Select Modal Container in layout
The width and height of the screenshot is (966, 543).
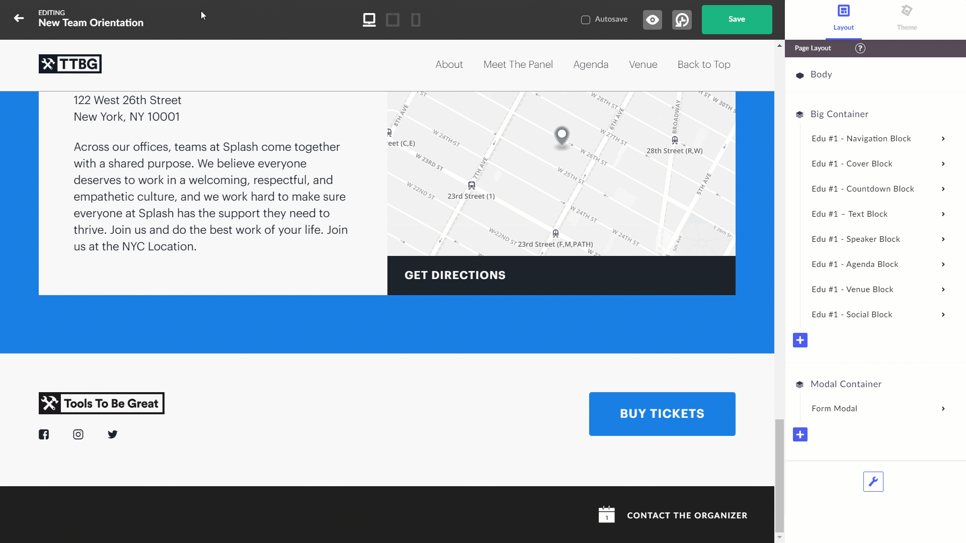point(846,384)
